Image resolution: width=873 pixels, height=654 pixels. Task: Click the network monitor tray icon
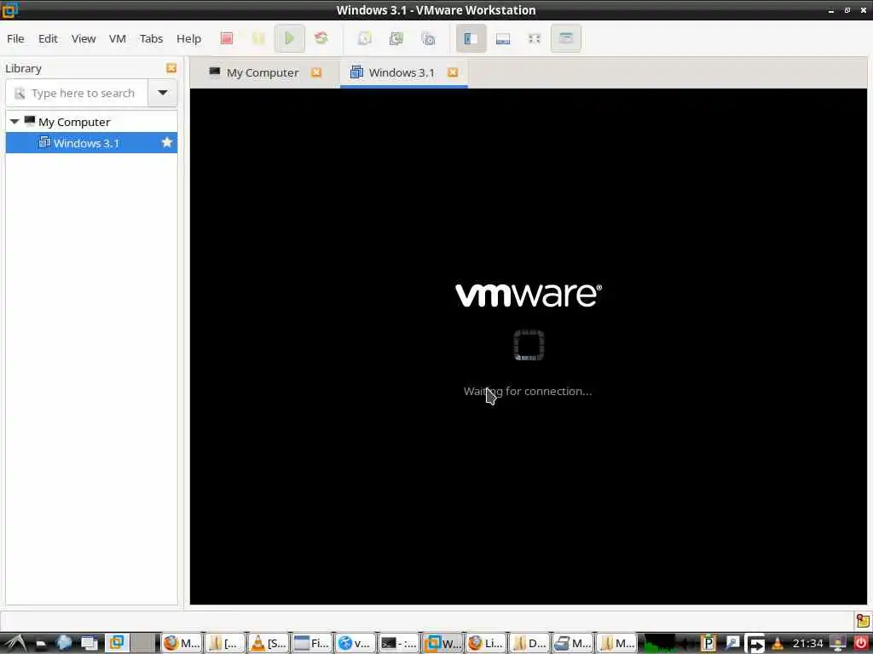click(x=838, y=644)
